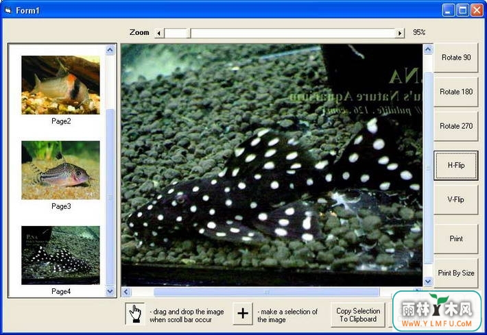Open Print By Size
Image resolution: width=487 pixels, height=335 pixels.
(455, 273)
